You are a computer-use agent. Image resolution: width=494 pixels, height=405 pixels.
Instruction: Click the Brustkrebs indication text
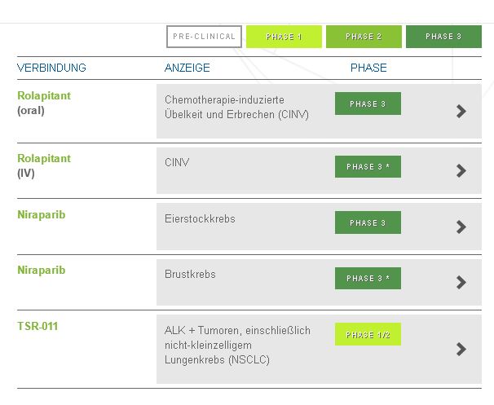tap(190, 275)
